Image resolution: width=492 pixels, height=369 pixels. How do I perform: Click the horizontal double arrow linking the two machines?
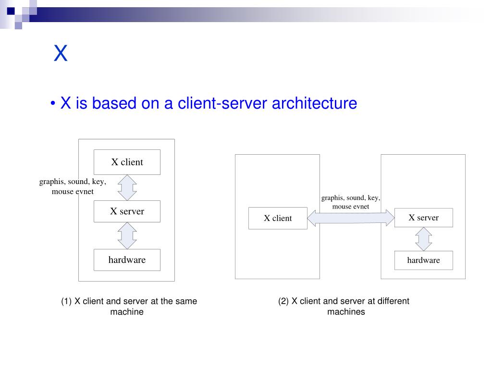click(x=351, y=218)
